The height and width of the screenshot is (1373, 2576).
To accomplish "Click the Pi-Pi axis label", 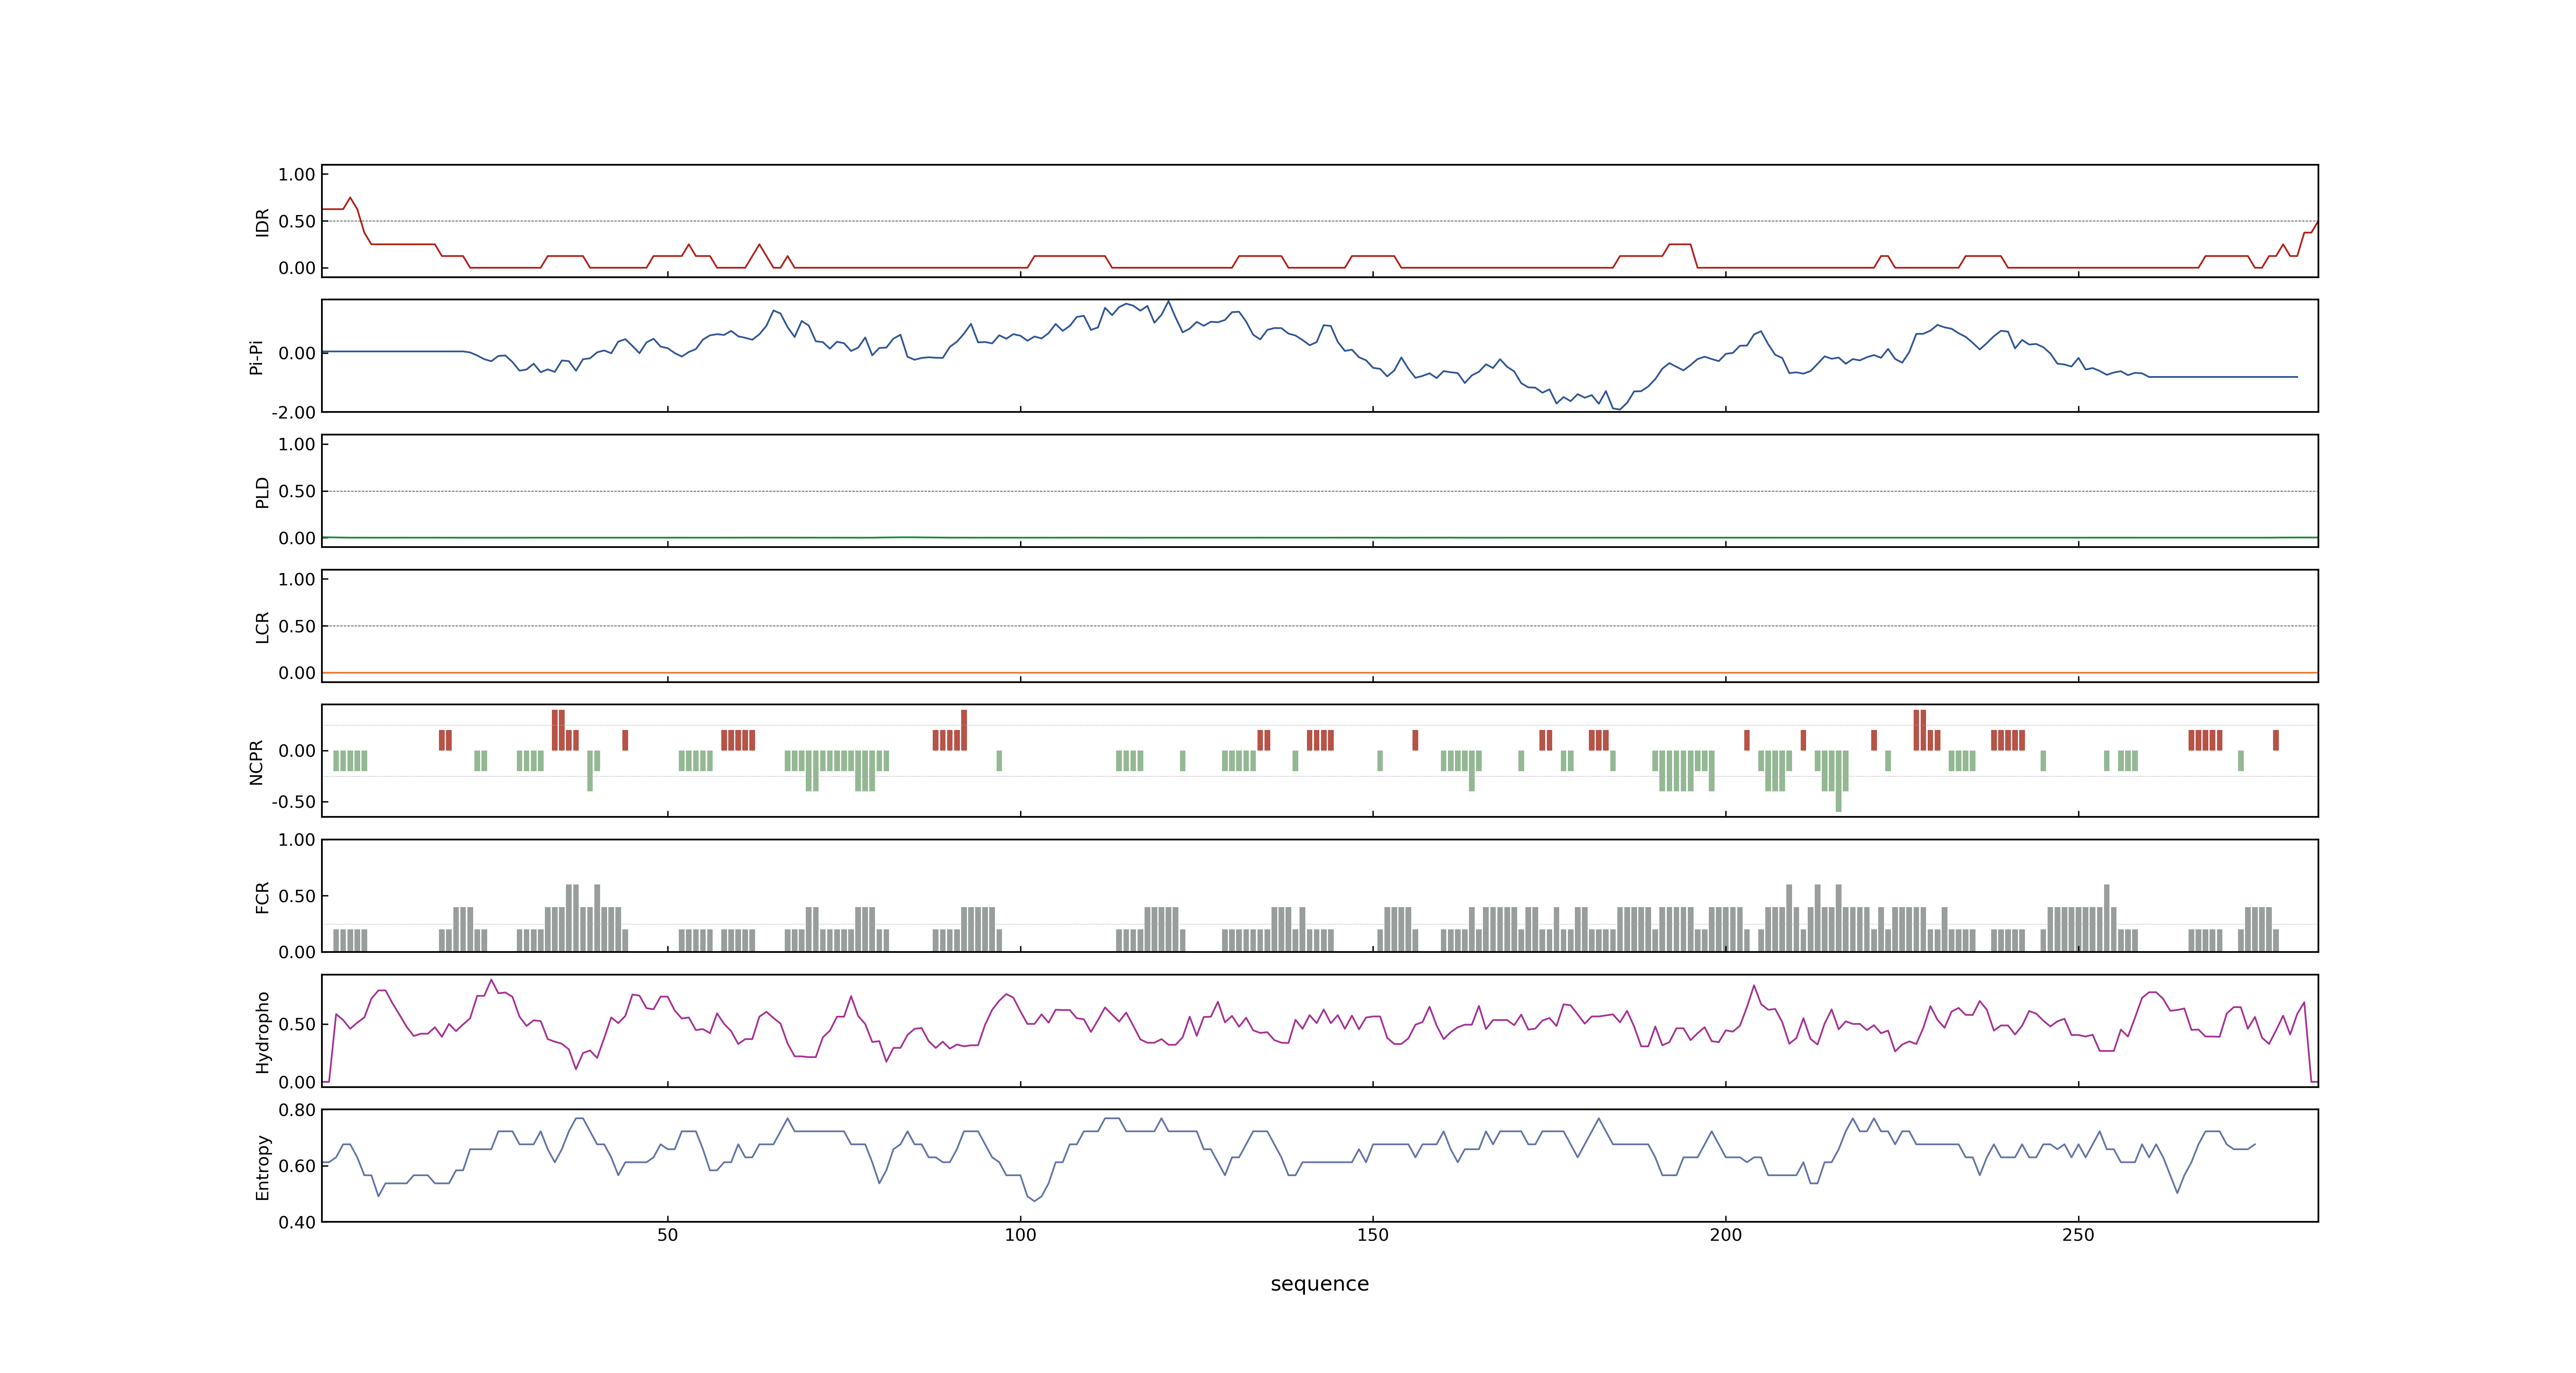I will [256, 357].
